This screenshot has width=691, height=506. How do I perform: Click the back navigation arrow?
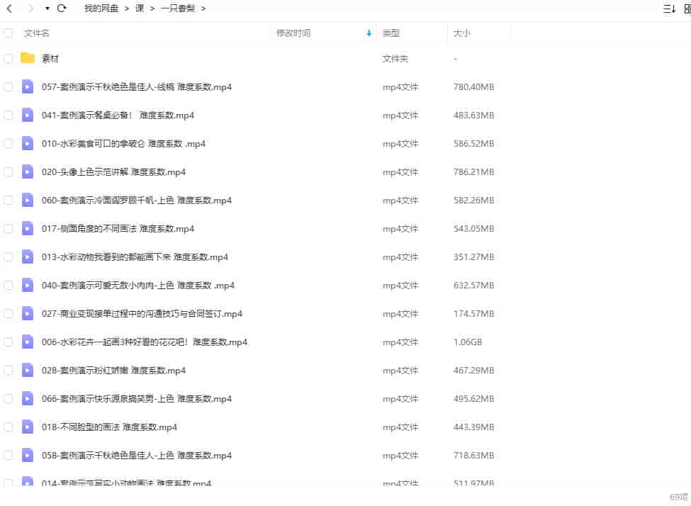[x=10, y=9]
